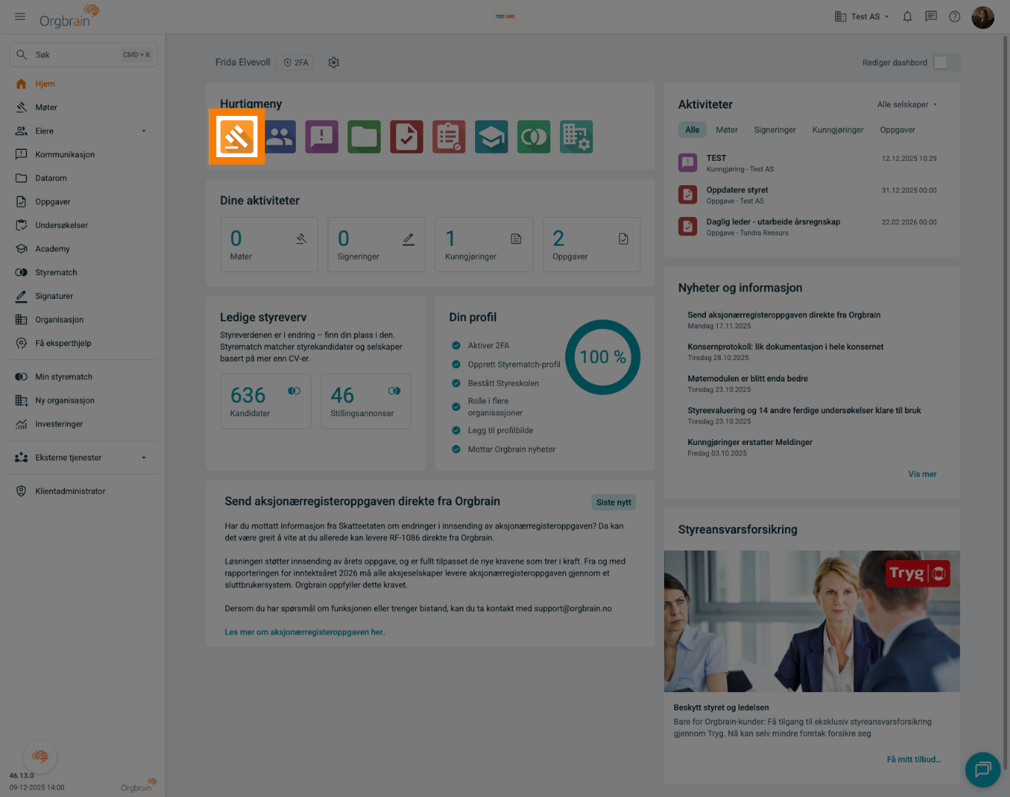This screenshot has height=797, width=1010.
Task: Switch to the Oppgaver tab in Aktiviteter
Action: click(897, 130)
